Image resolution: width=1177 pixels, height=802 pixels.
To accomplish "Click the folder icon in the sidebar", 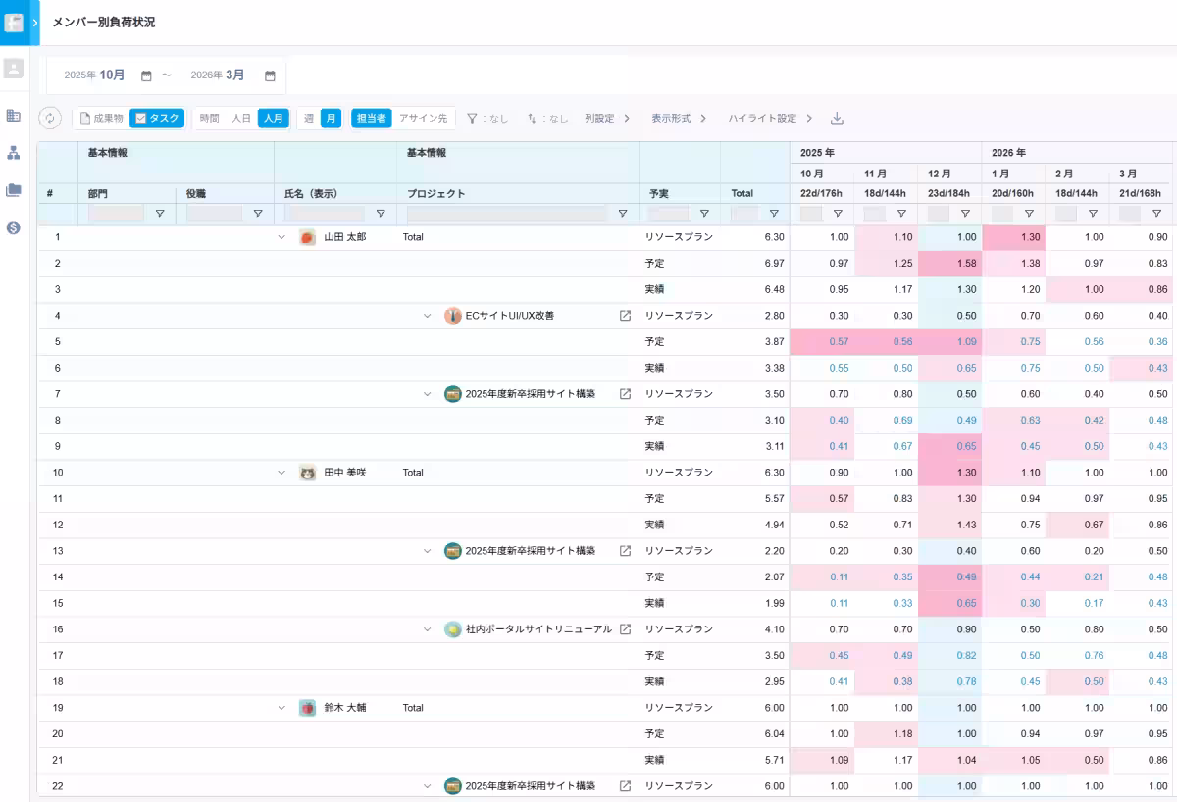I will coord(13,190).
